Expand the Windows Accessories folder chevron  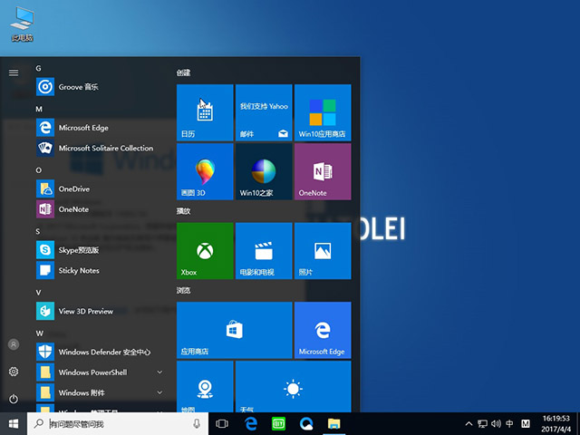coord(159,393)
